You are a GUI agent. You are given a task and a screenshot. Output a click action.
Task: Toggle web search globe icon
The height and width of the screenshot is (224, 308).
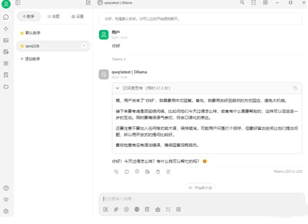(x=137, y=209)
